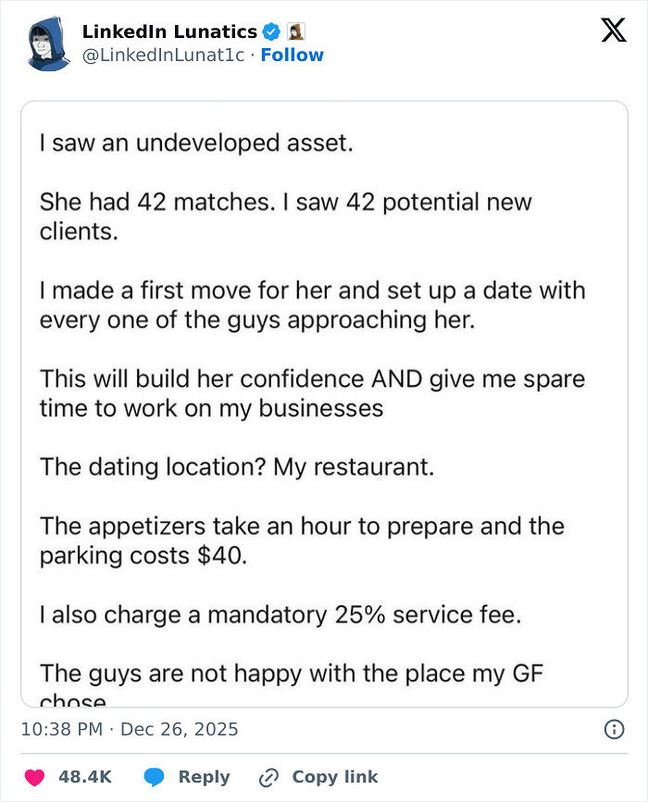Click the heart icon to like the post
The image size is (648, 802).
pos(36,776)
